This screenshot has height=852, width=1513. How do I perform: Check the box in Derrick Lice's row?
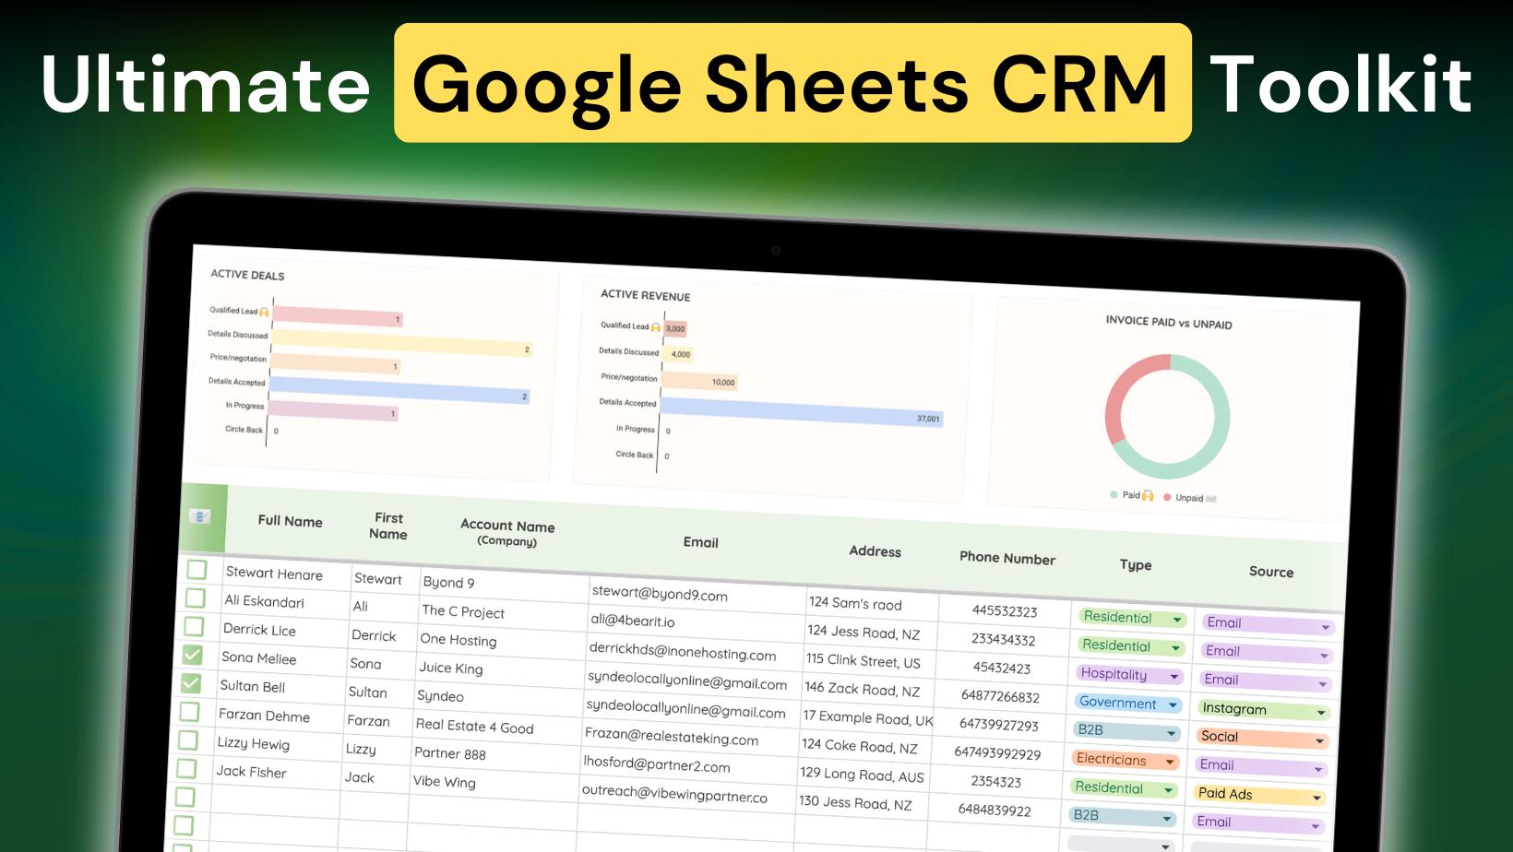[194, 626]
